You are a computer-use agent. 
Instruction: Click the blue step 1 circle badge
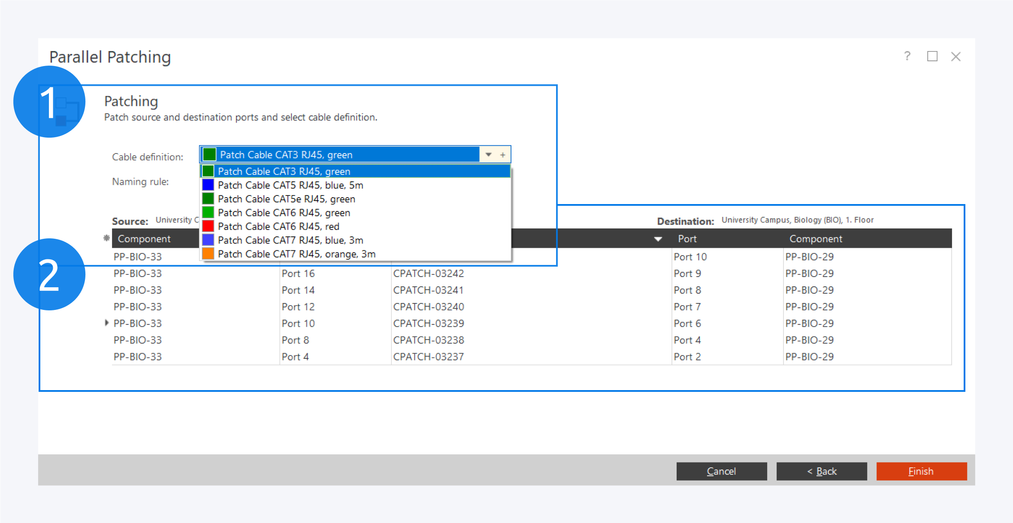click(49, 102)
